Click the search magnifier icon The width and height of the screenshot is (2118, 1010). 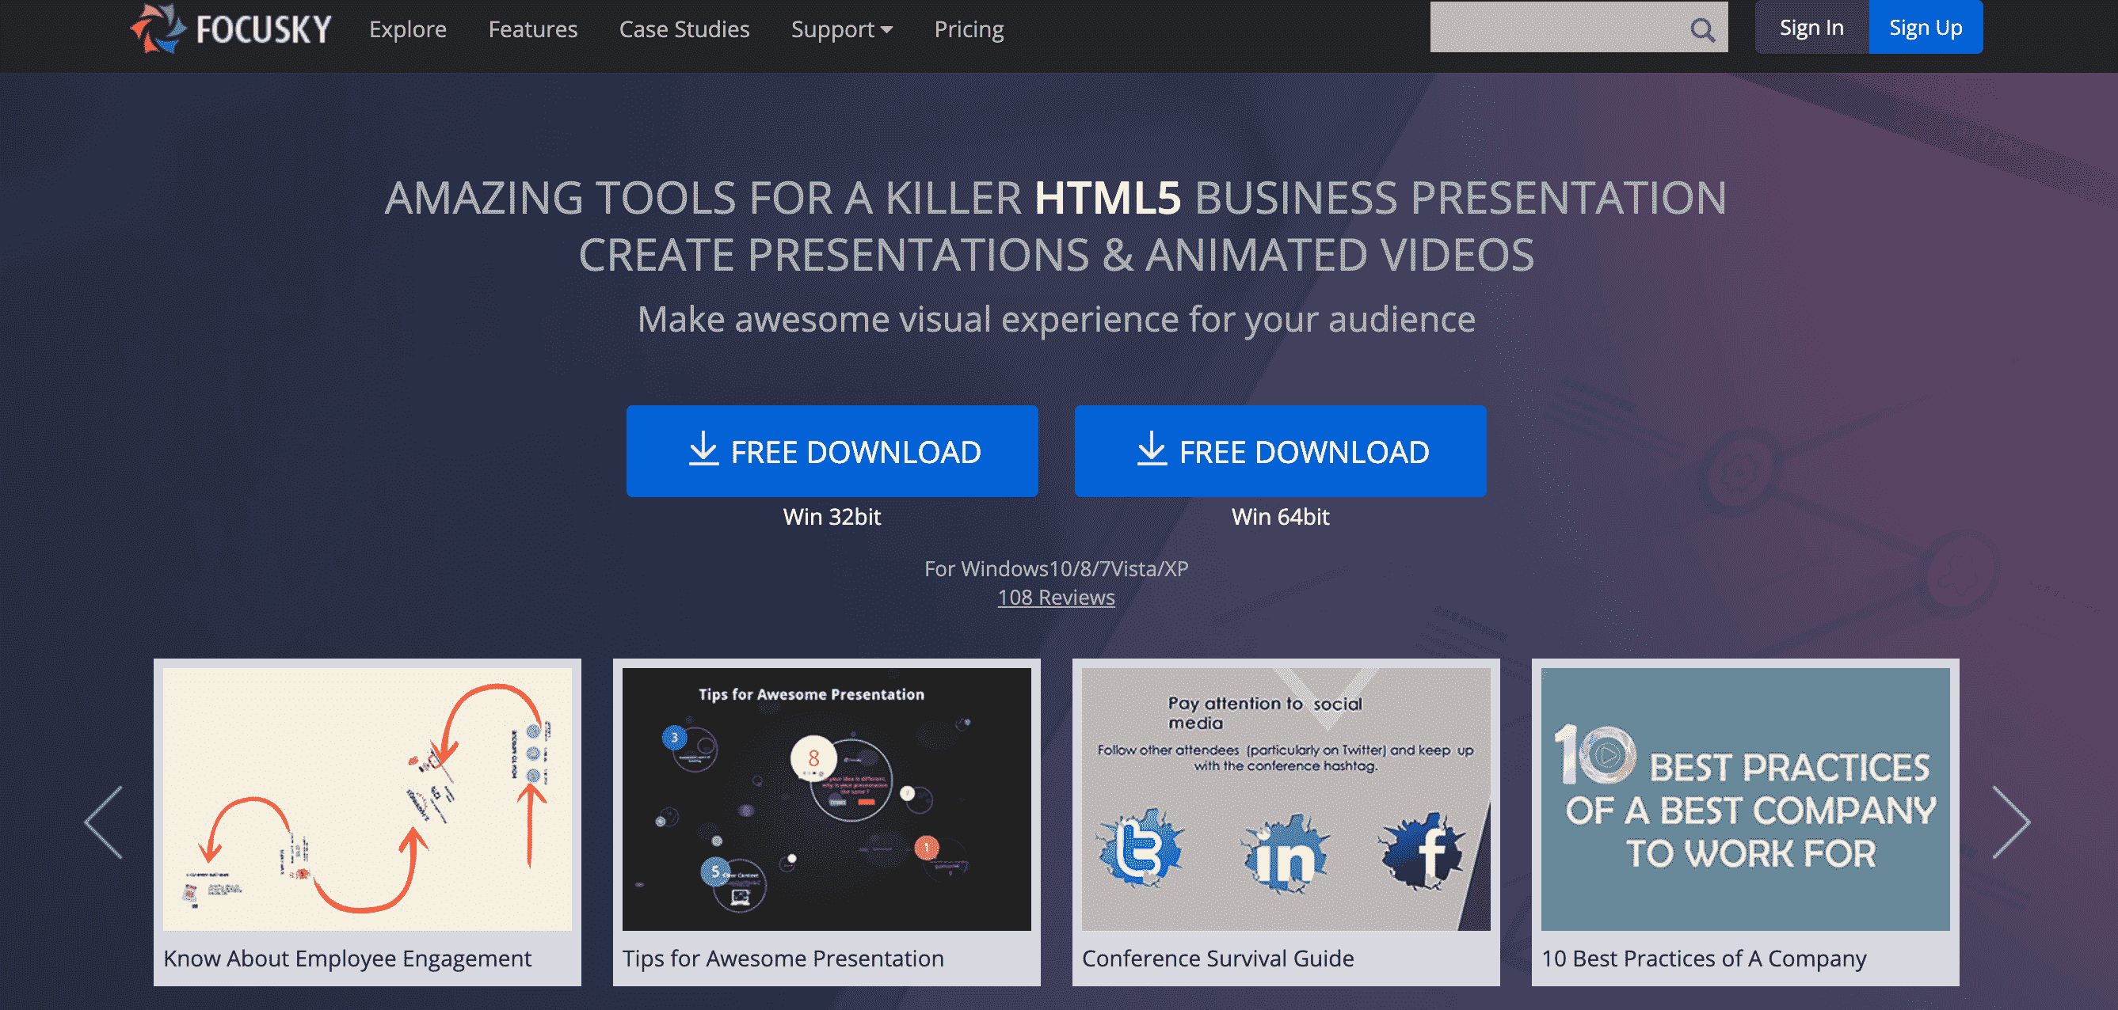pyautogui.click(x=1703, y=27)
